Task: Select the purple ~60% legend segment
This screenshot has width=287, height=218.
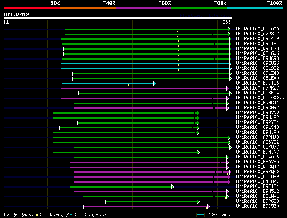Action: point(143,8)
